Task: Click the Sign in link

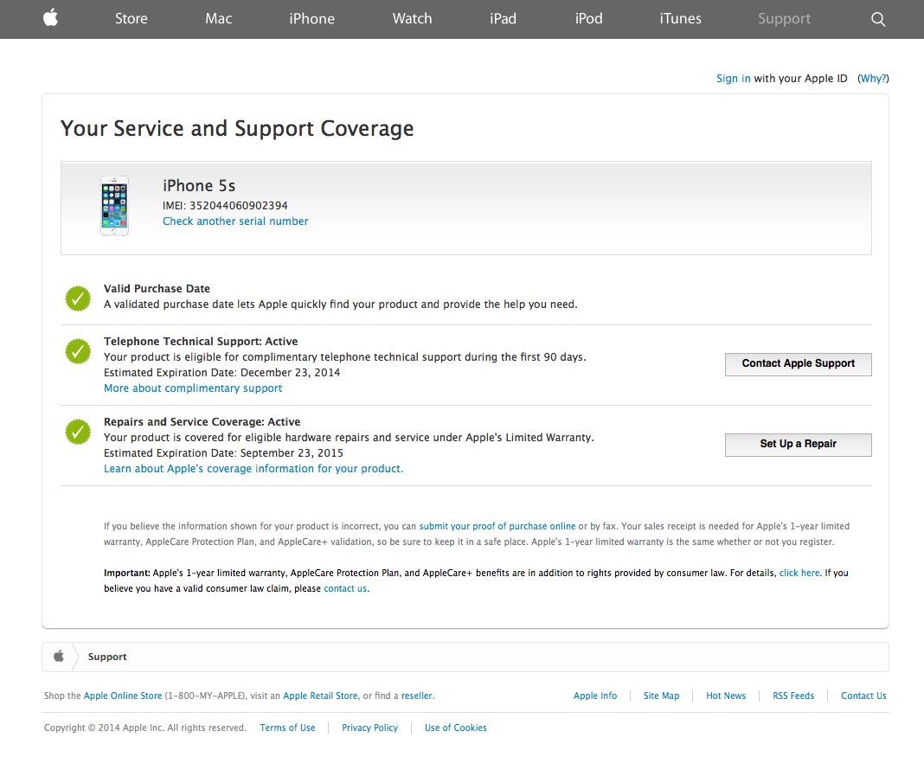Action: point(733,79)
